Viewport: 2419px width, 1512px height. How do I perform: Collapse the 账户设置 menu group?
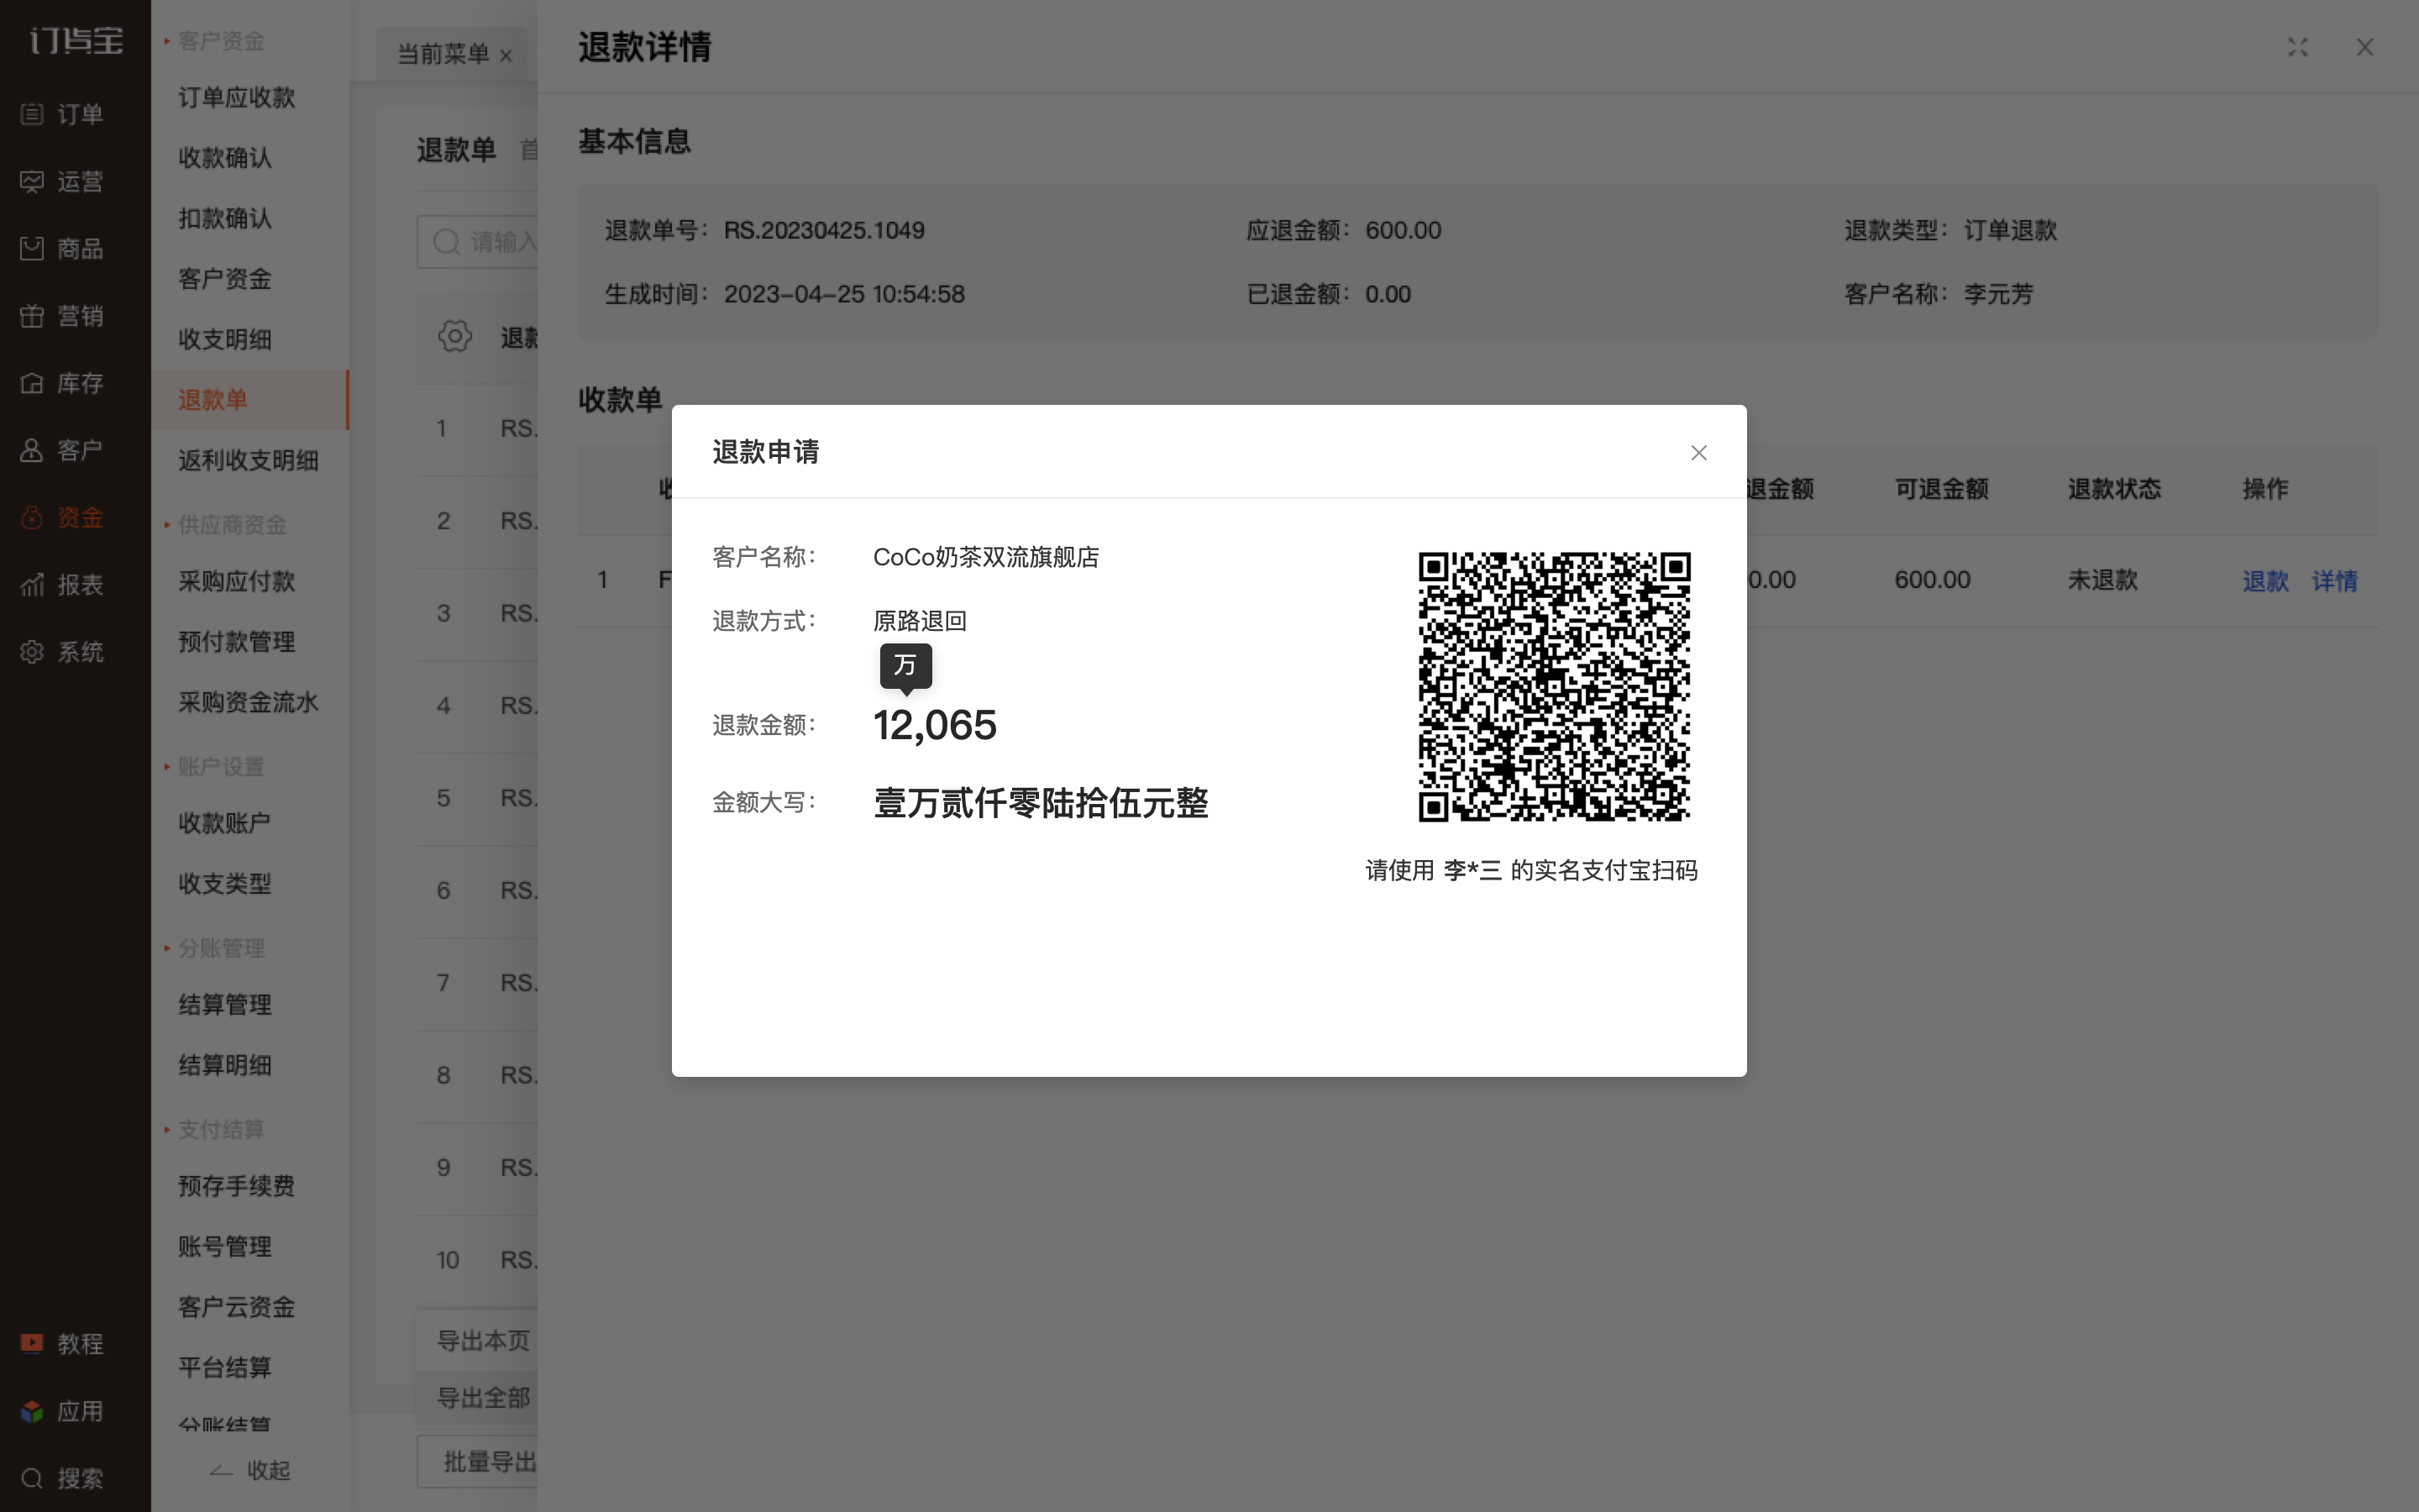[215, 767]
